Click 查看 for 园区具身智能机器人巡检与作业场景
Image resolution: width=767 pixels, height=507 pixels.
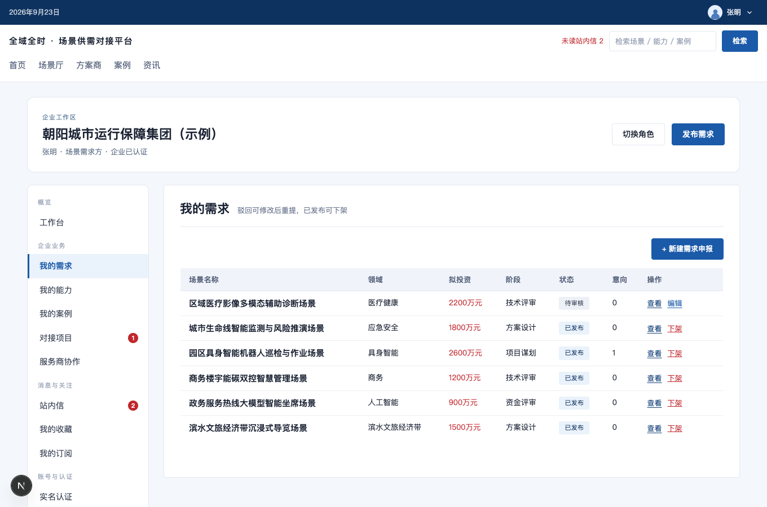pyautogui.click(x=654, y=354)
